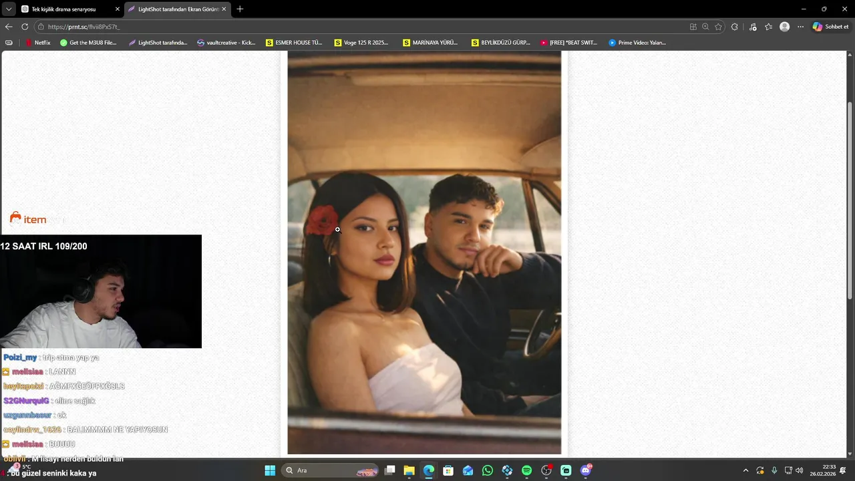Open Task View on the taskbar
The height and width of the screenshot is (481, 855).
pyautogui.click(x=390, y=470)
